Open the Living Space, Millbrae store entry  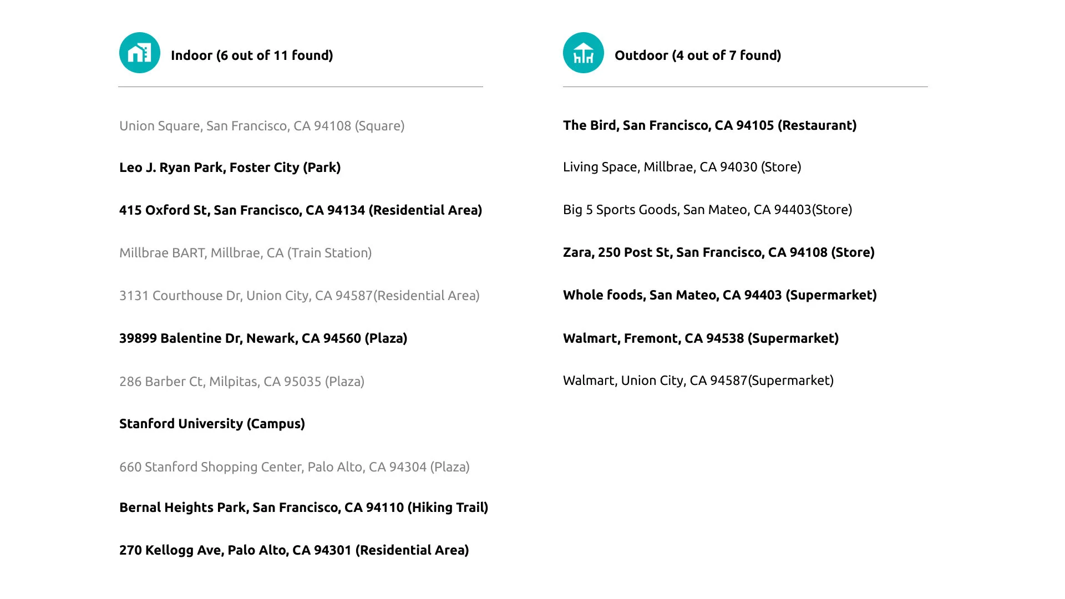(x=682, y=167)
